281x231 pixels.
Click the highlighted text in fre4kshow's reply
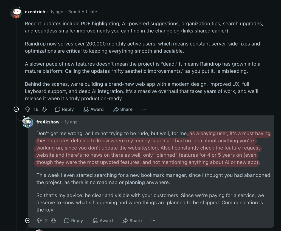point(148,148)
